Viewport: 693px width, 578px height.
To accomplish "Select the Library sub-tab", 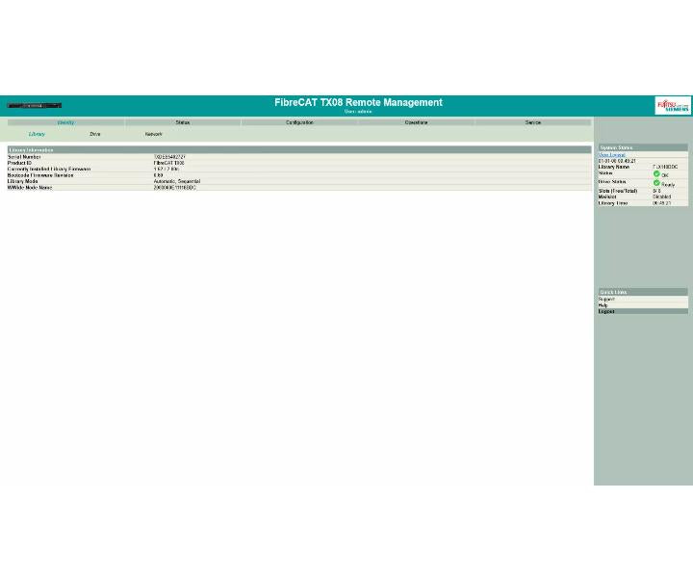I will click(37, 134).
